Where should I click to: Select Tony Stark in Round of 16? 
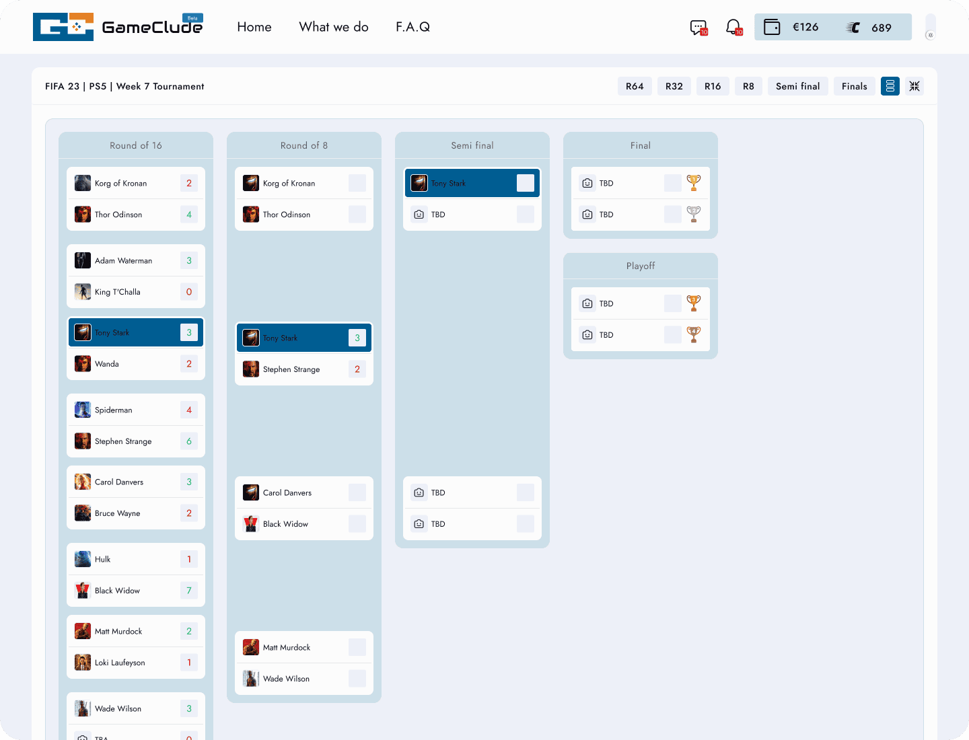(136, 332)
